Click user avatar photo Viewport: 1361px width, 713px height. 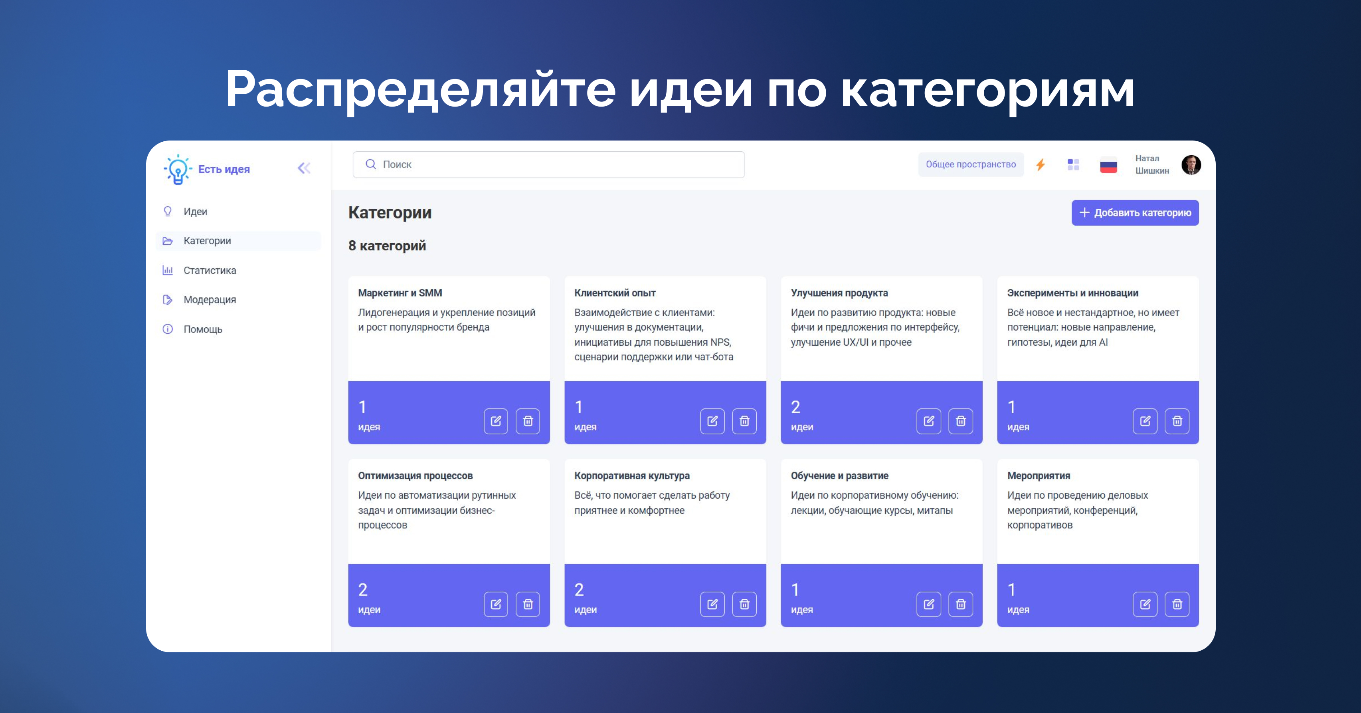1191,165
